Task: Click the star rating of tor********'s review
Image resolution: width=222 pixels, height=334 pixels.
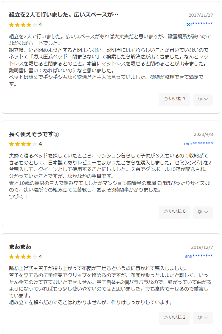Action: point(23,25)
